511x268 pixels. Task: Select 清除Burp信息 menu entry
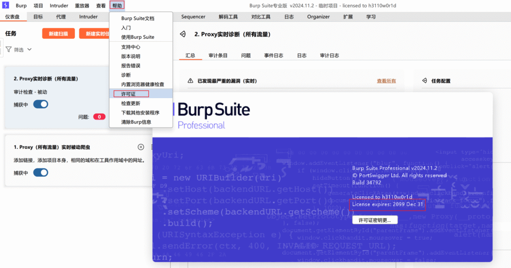click(141, 122)
